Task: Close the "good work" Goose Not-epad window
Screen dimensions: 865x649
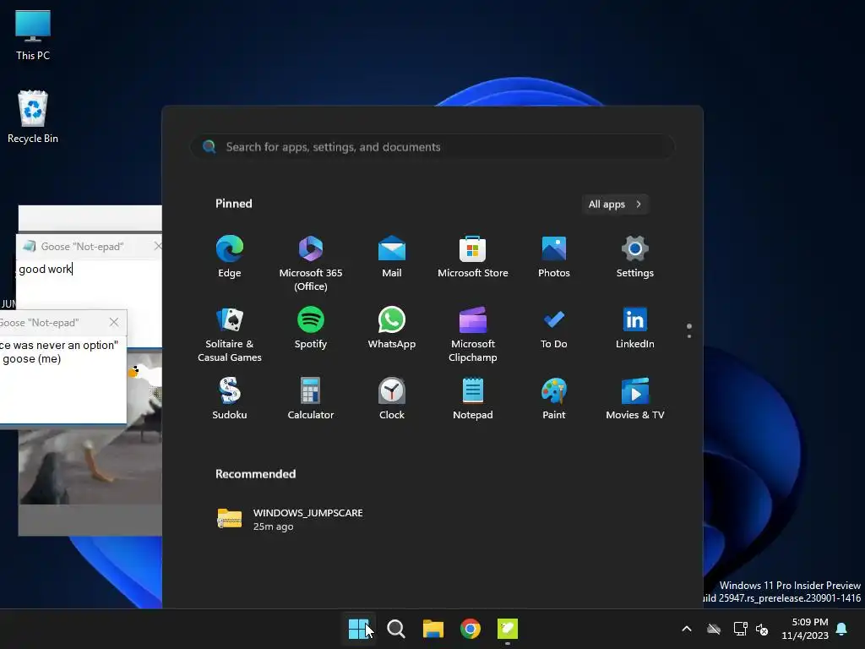Action: pyautogui.click(x=158, y=246)
